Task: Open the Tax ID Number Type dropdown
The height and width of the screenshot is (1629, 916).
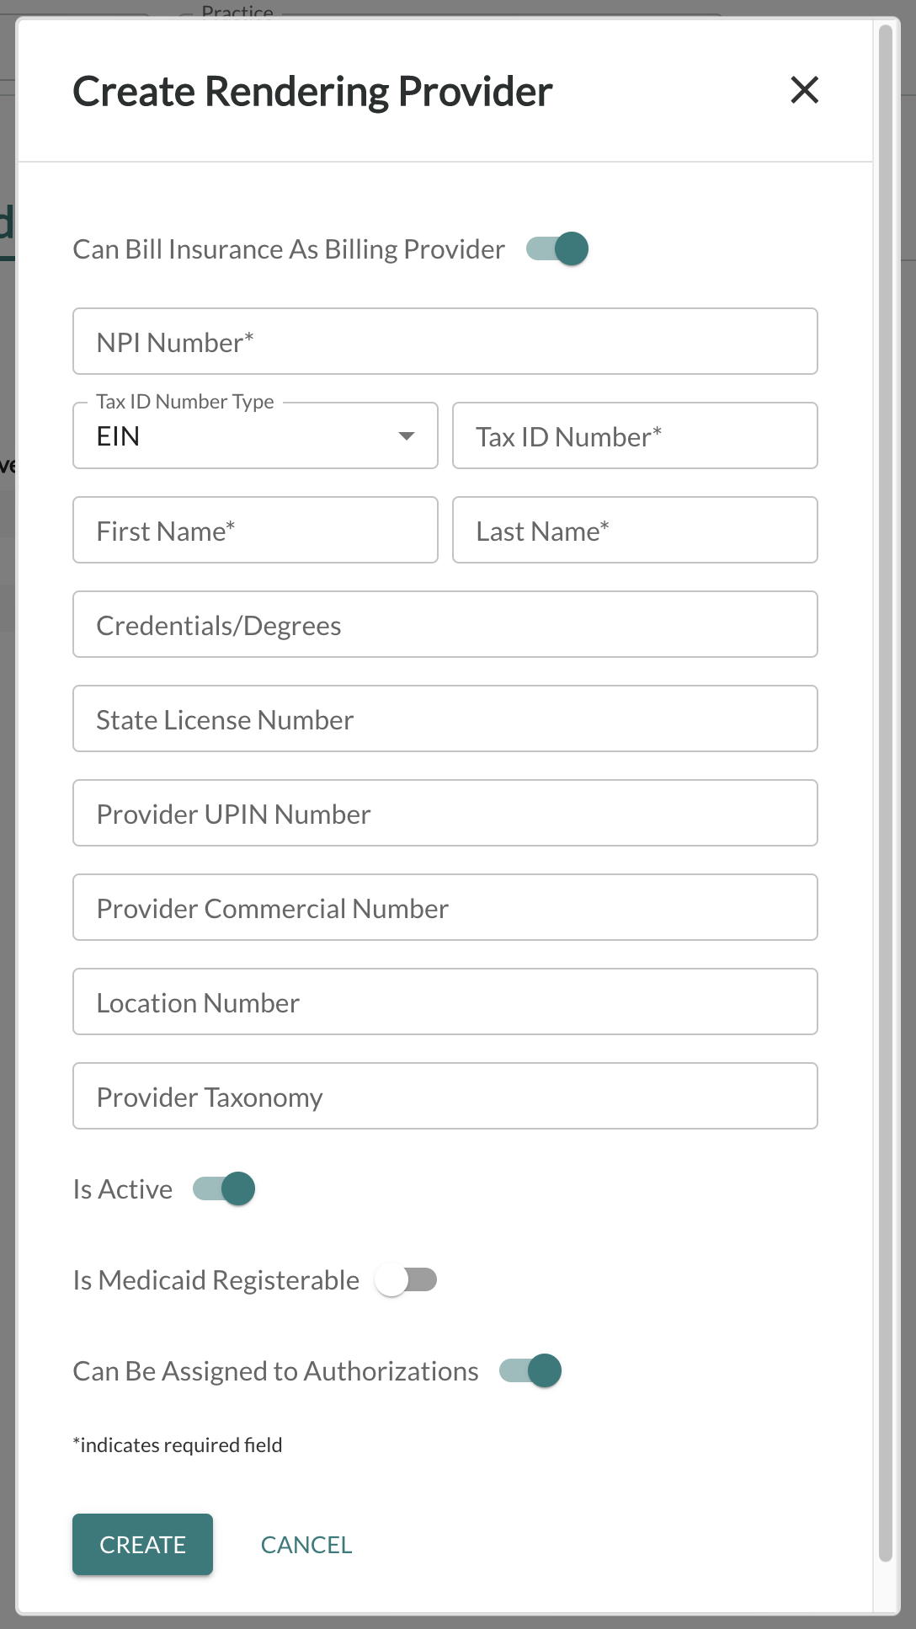Action: (255, 435)
